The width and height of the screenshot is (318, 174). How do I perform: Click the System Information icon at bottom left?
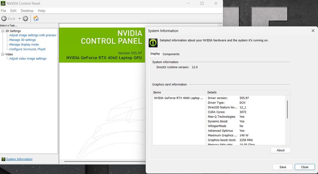tap(3, 159)
